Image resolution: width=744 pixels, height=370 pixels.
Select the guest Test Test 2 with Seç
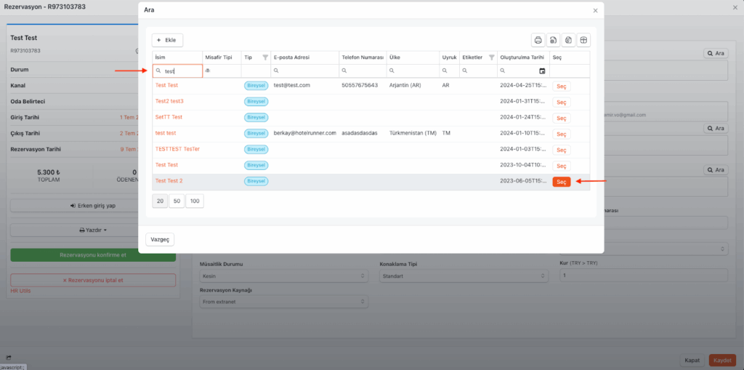point(561,182)
